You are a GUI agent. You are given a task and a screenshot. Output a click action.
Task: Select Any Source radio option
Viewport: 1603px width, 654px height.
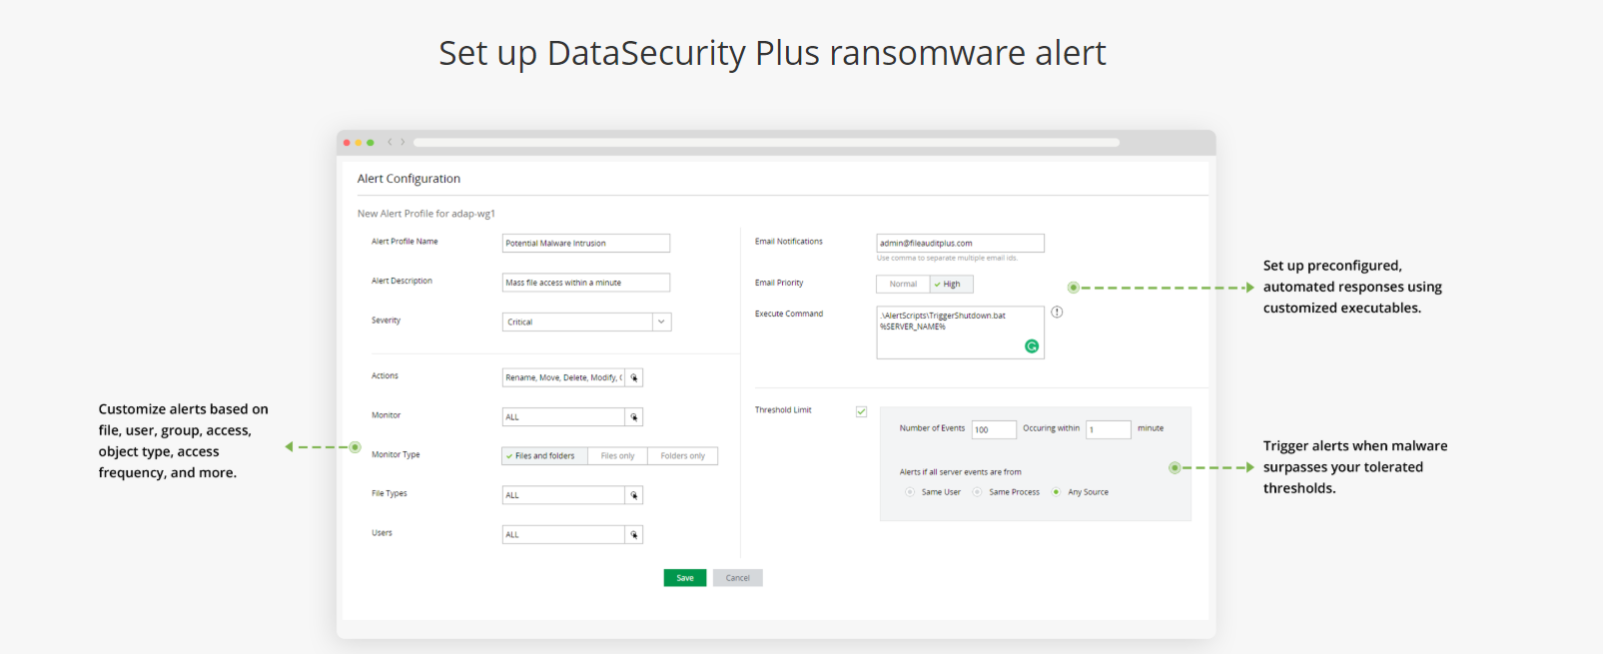tap(1056, 492)
